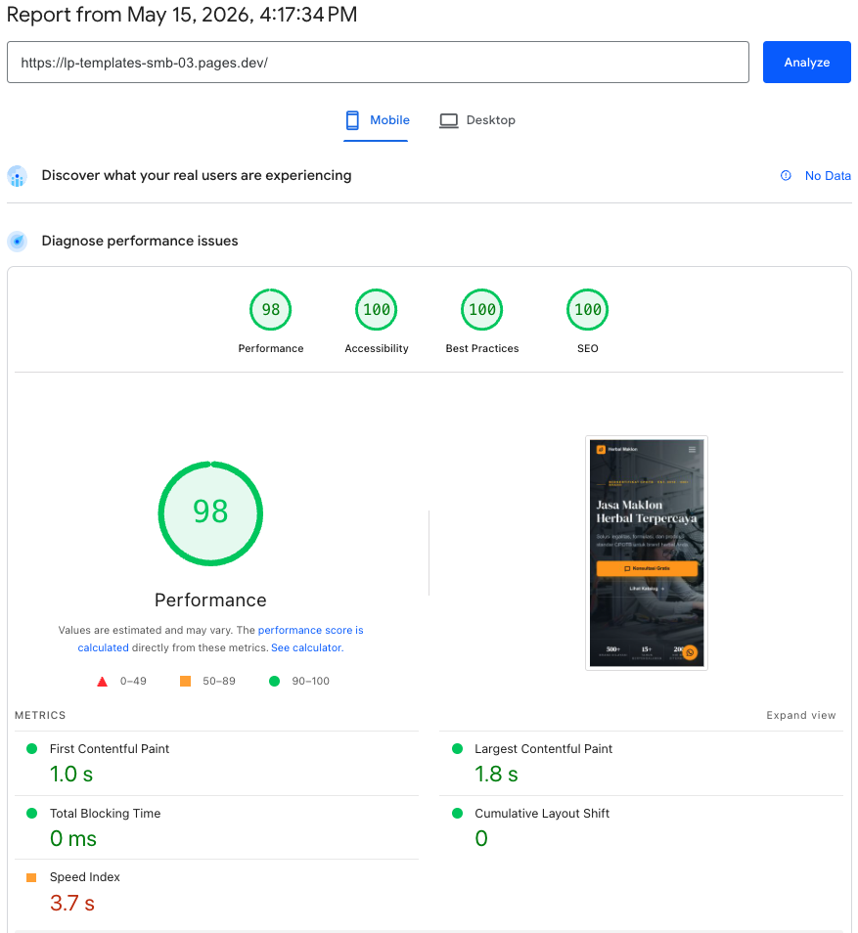
Task: Click the First Contentful Paint metric label
Action: click(110, 748)
